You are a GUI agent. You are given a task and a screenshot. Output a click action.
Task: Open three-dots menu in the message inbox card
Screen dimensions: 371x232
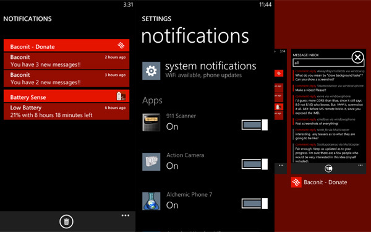[x=360, y=165]
